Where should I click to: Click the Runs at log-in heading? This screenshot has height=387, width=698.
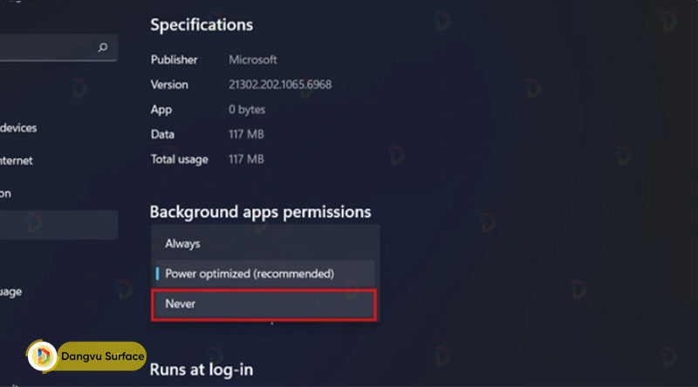(202, 370)
